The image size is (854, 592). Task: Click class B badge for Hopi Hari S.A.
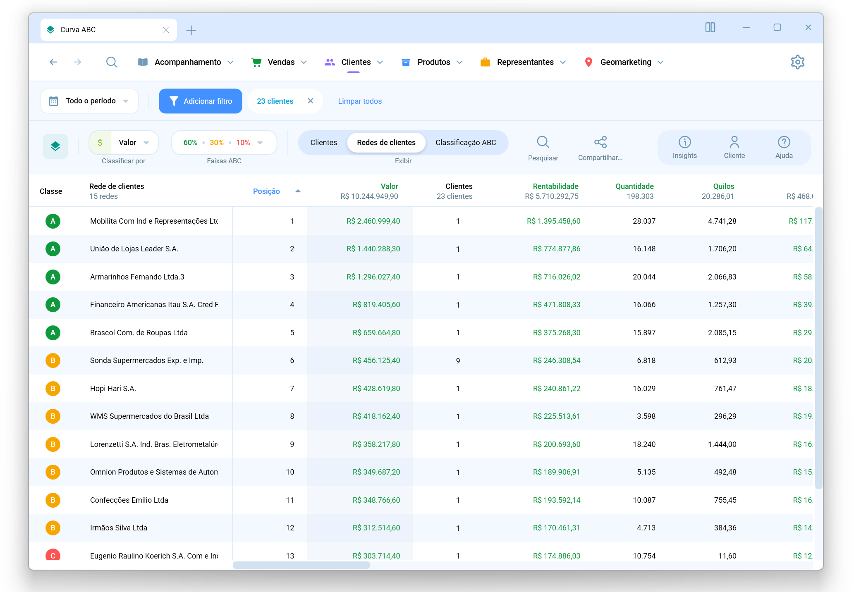pos(53,389)
